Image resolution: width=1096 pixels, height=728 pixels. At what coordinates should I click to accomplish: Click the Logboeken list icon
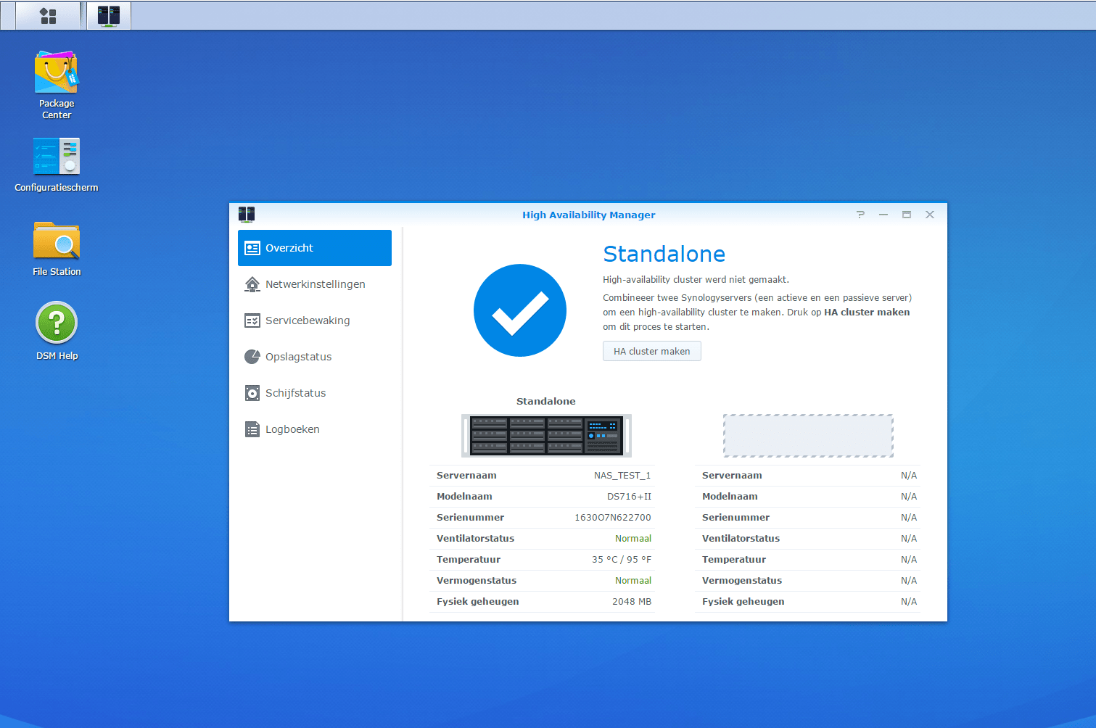click(252, 429)
